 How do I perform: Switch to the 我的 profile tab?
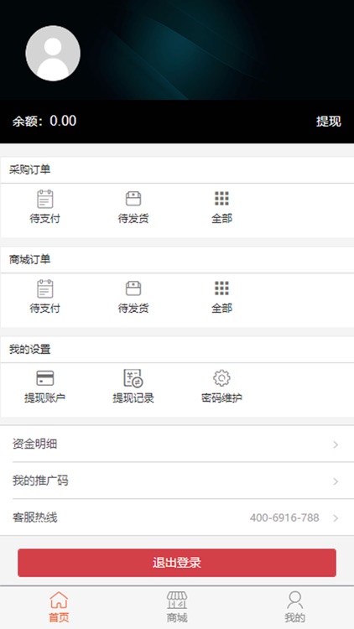tap(295, 607)
